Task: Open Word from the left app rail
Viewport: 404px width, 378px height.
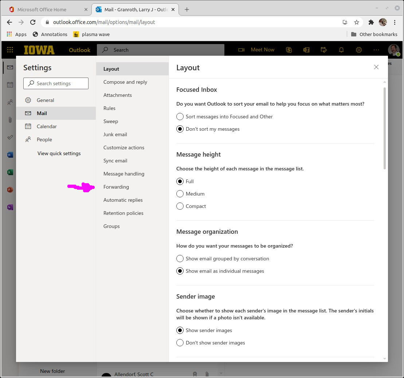Action: (10, 155)
